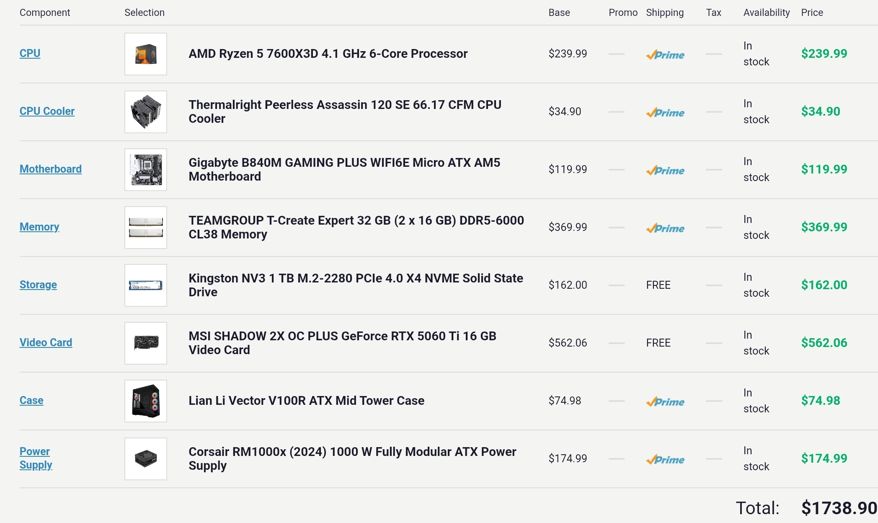Click the Prime shipping icon for CPU

click(x=665, y=54)
